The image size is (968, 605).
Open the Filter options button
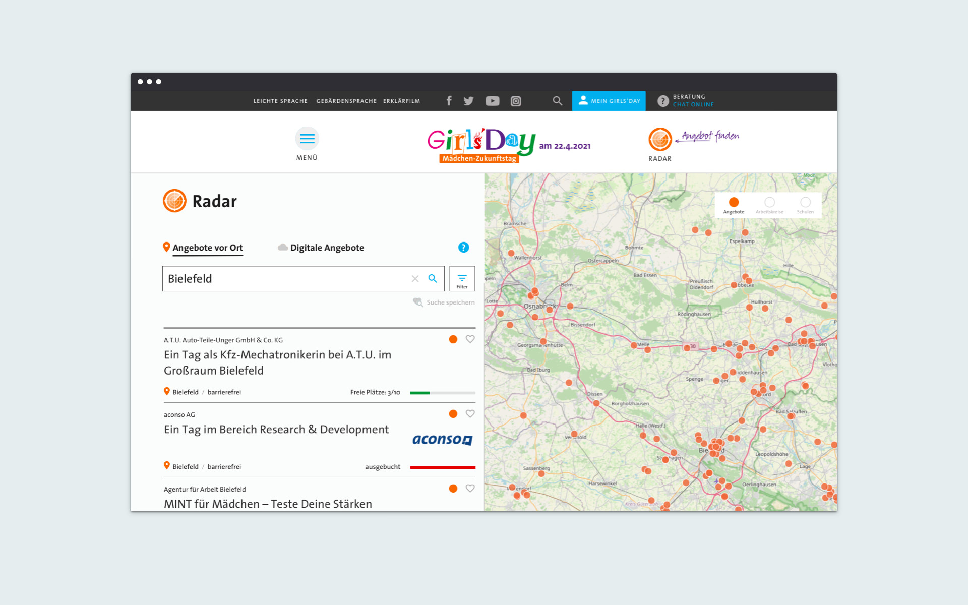pos(462,279)
